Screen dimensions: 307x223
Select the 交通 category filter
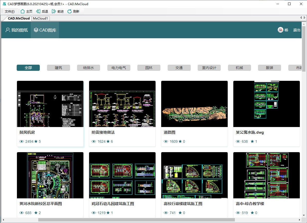pyautogui.click(x=179, y=68)
